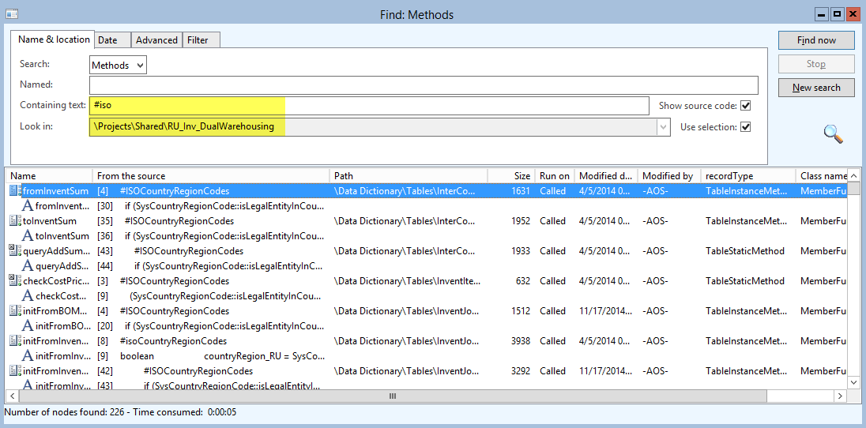Switch to the Date tab

coord(107,40)
